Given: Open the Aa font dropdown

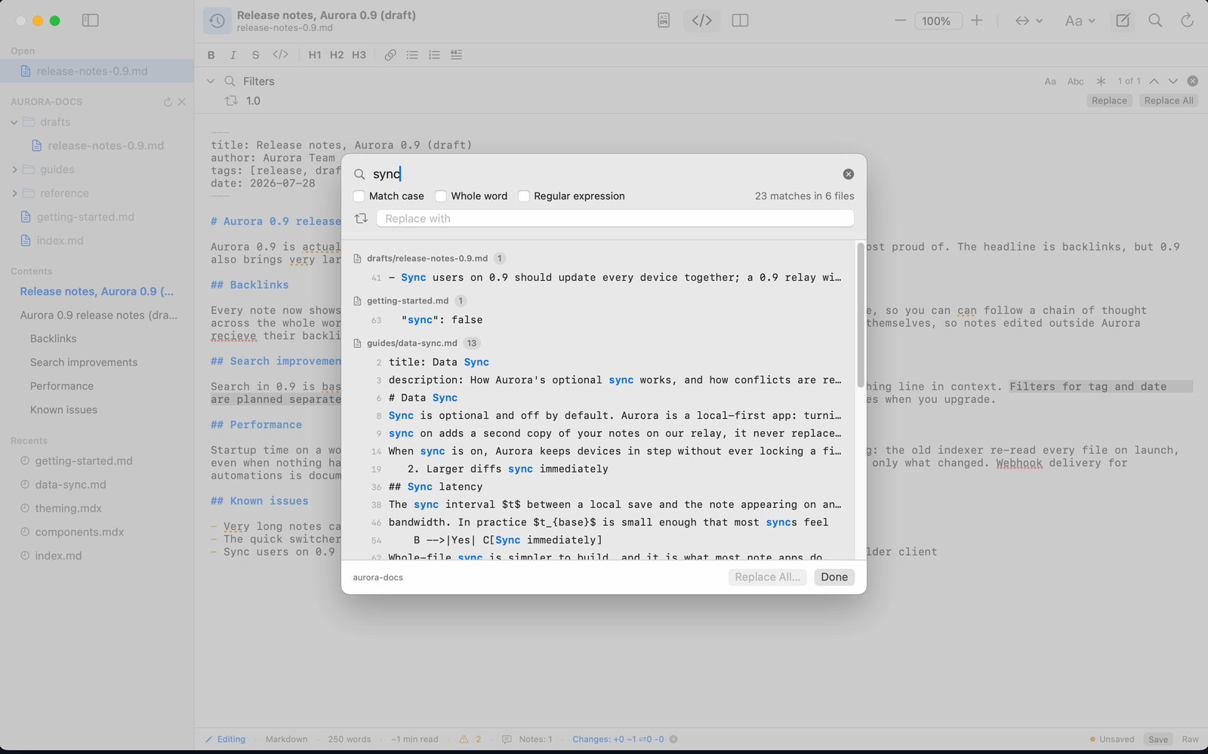Looking at the screenshot, I should [x=1080, y=20].
